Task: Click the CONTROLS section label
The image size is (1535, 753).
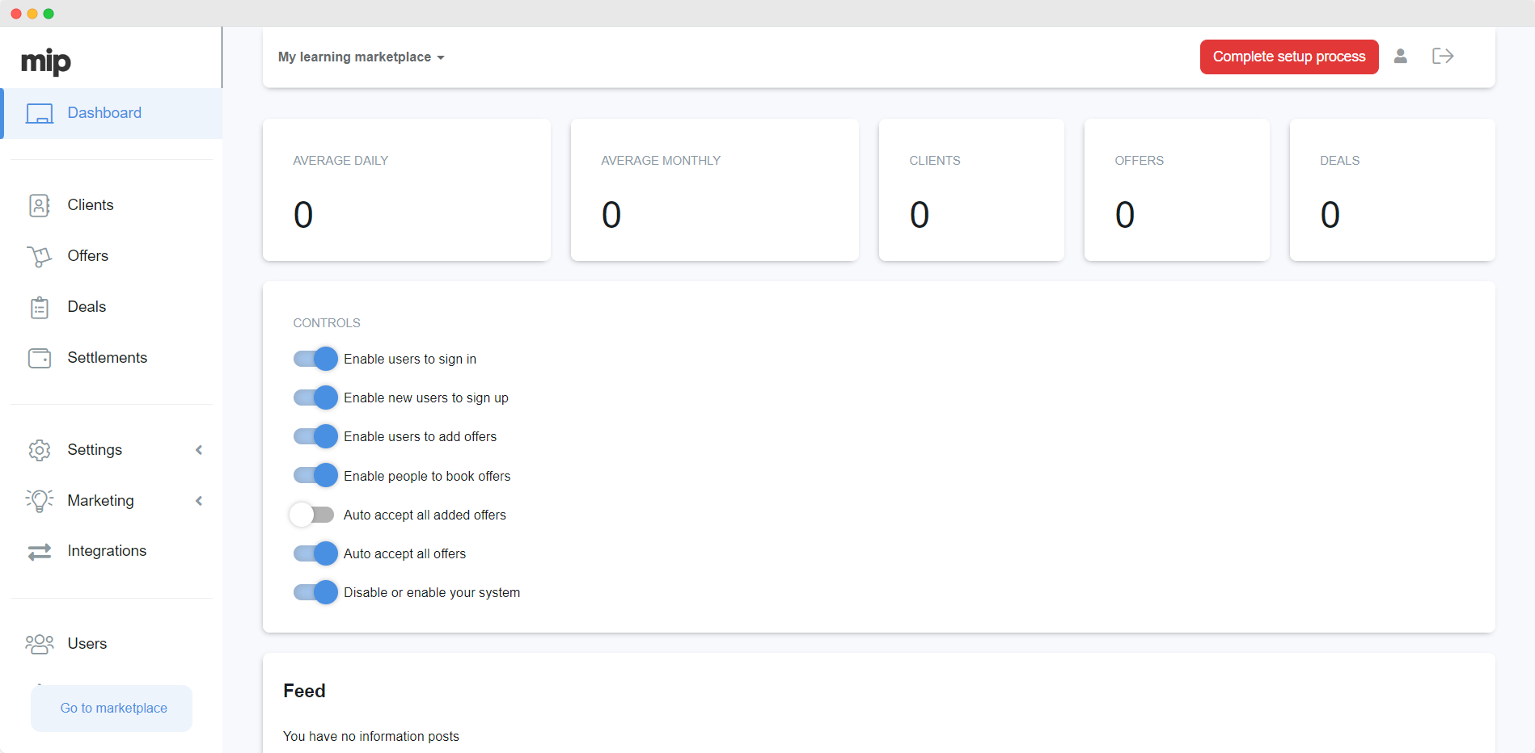Action: (327, 323)
